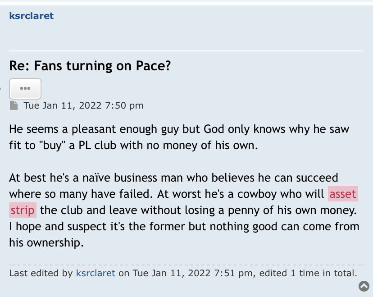
Task: Click the first paragraph starting "He seems a pleasant"
Action: pos(179,137)
